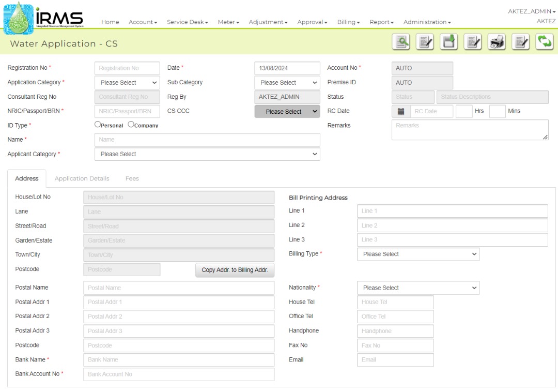Screen dimensions: 558x392
Task: Click edit icon between save and print
Action: tap(473, 42)
